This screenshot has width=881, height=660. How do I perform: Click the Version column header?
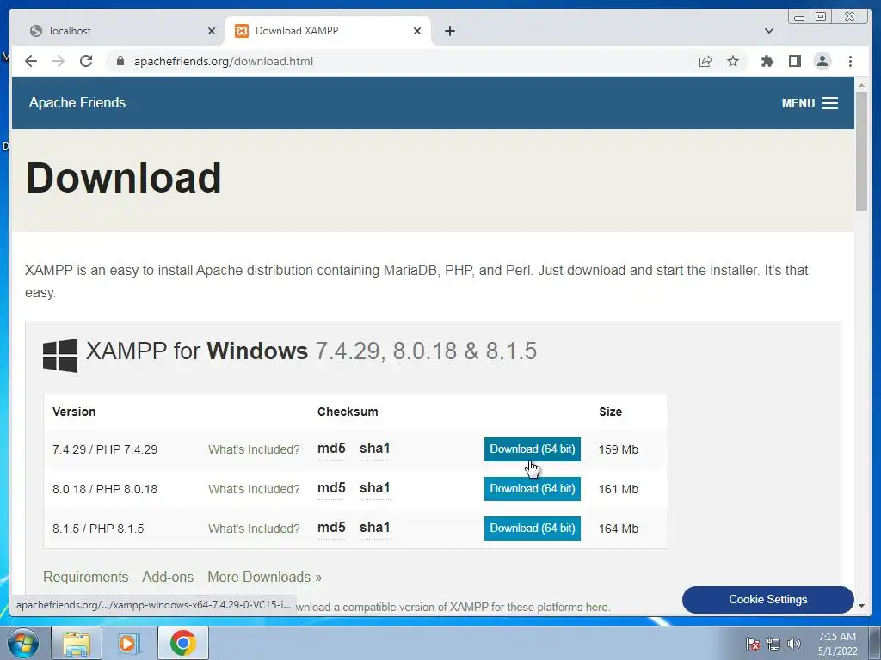coord(74,412)
